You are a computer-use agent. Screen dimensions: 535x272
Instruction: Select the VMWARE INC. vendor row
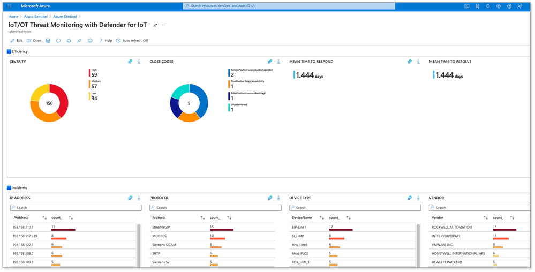point(480,245)
